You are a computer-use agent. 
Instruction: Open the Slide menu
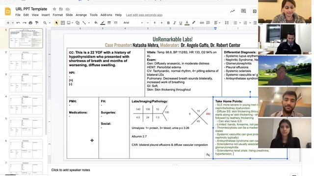(x=69, y=15)
